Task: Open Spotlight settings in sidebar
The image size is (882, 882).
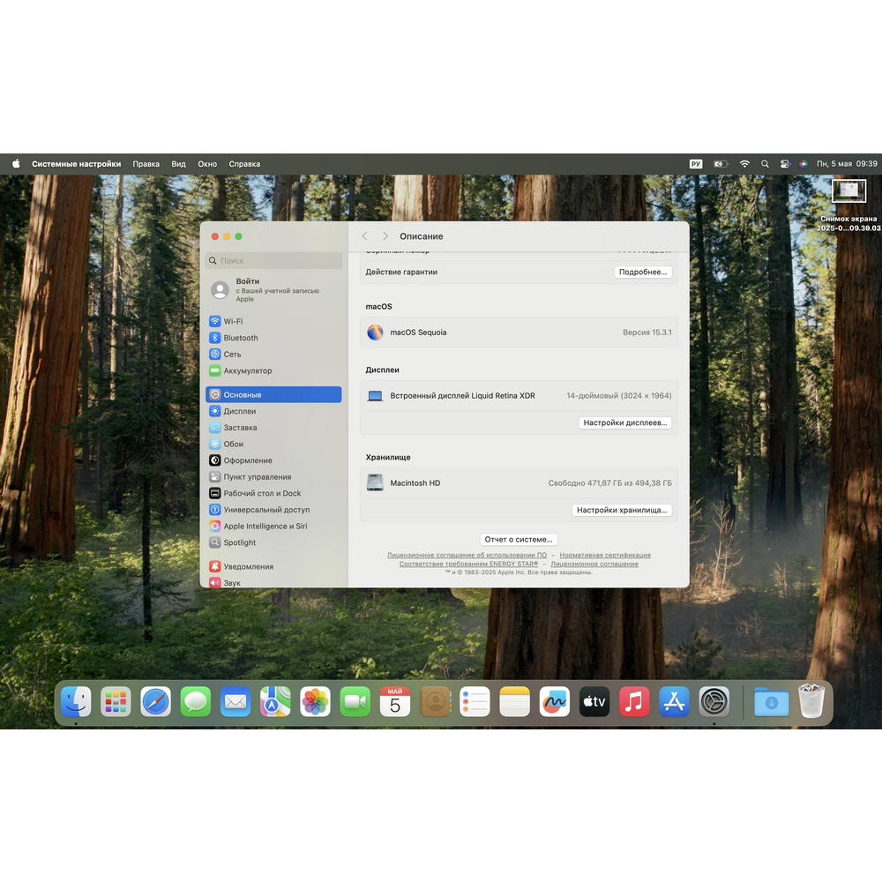Action: pyautogui.click(x=273, y=542)
